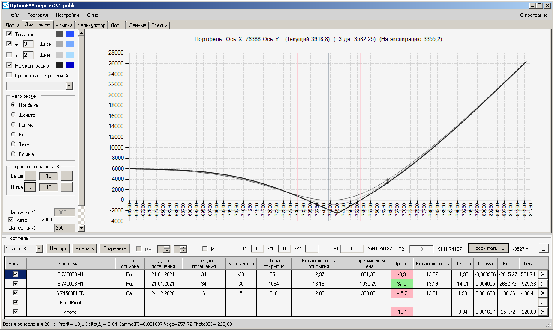Uncheck Расчет for the FixedProfit row
Screen dimensions: 553x330
(16, 302)
